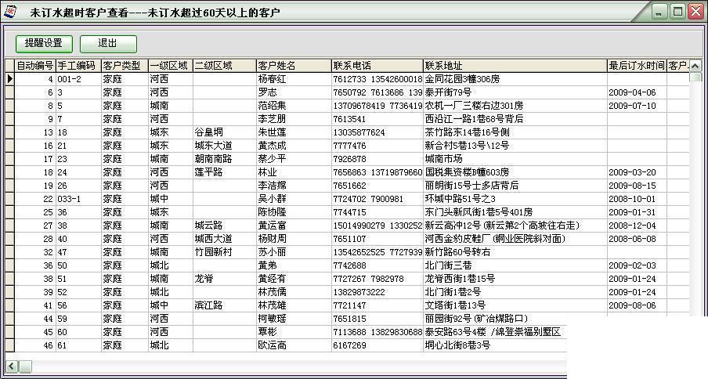Screen dimensions: 708x379
Task: Click phone number 7777476
Action: pyautogui.click(x=349, y=146)
